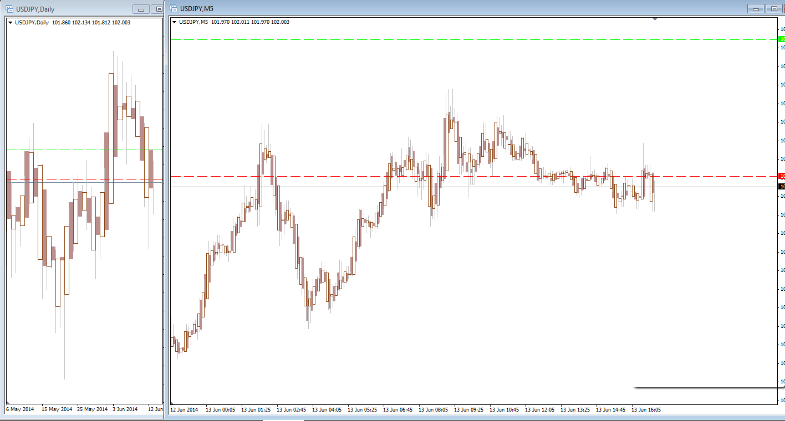The image size is (785, 421).
Task: Click the "3 Jun 2014" date on the Daily time axis
Action: coord(125,409)
